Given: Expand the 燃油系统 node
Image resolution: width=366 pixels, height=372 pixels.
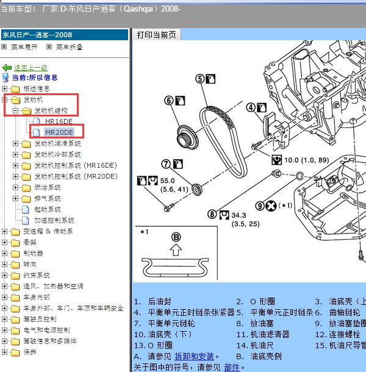Looking at the screenshot, I should coord(15,187).
